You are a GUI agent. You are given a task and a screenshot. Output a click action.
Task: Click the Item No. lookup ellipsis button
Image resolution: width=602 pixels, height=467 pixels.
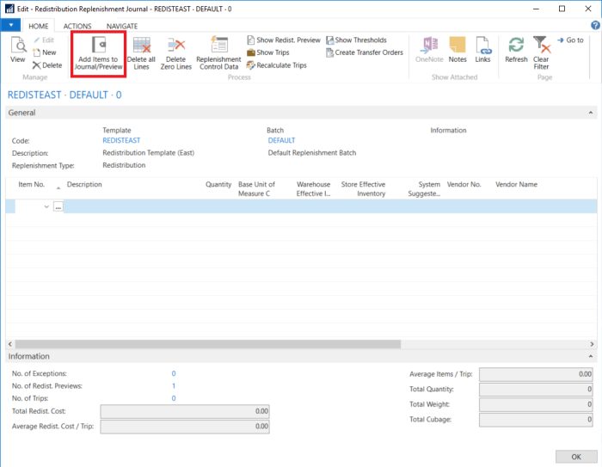58,206
